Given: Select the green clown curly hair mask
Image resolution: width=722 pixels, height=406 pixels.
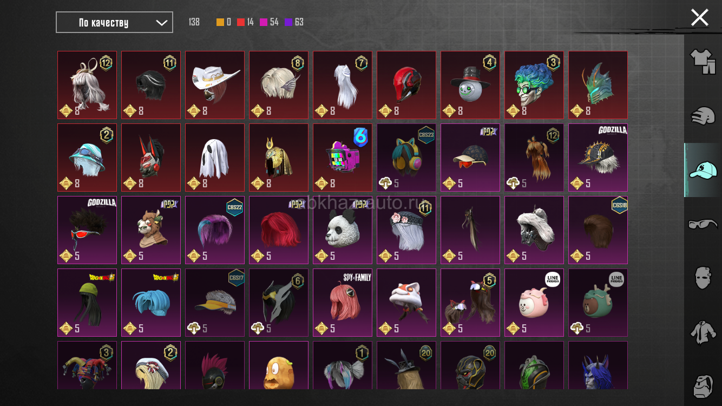Looking at the screenshot, I should point(534,85).
